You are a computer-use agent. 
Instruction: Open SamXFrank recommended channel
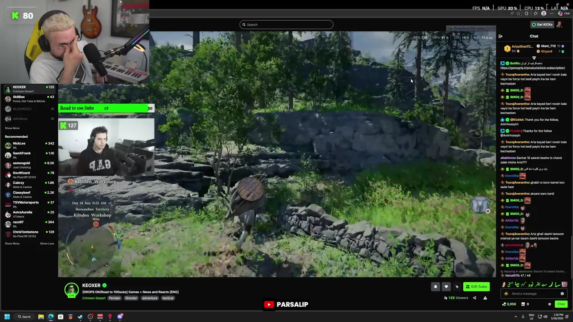click(29, 155)
